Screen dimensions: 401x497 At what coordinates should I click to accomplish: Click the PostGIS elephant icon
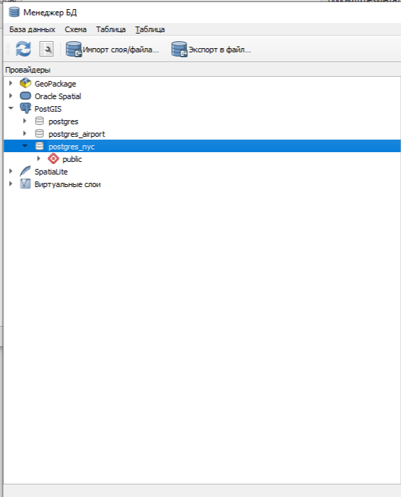[25, 108]
